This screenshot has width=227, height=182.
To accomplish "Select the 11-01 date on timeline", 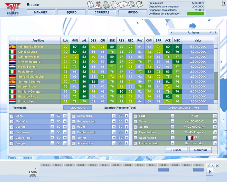I will (163, 165).
